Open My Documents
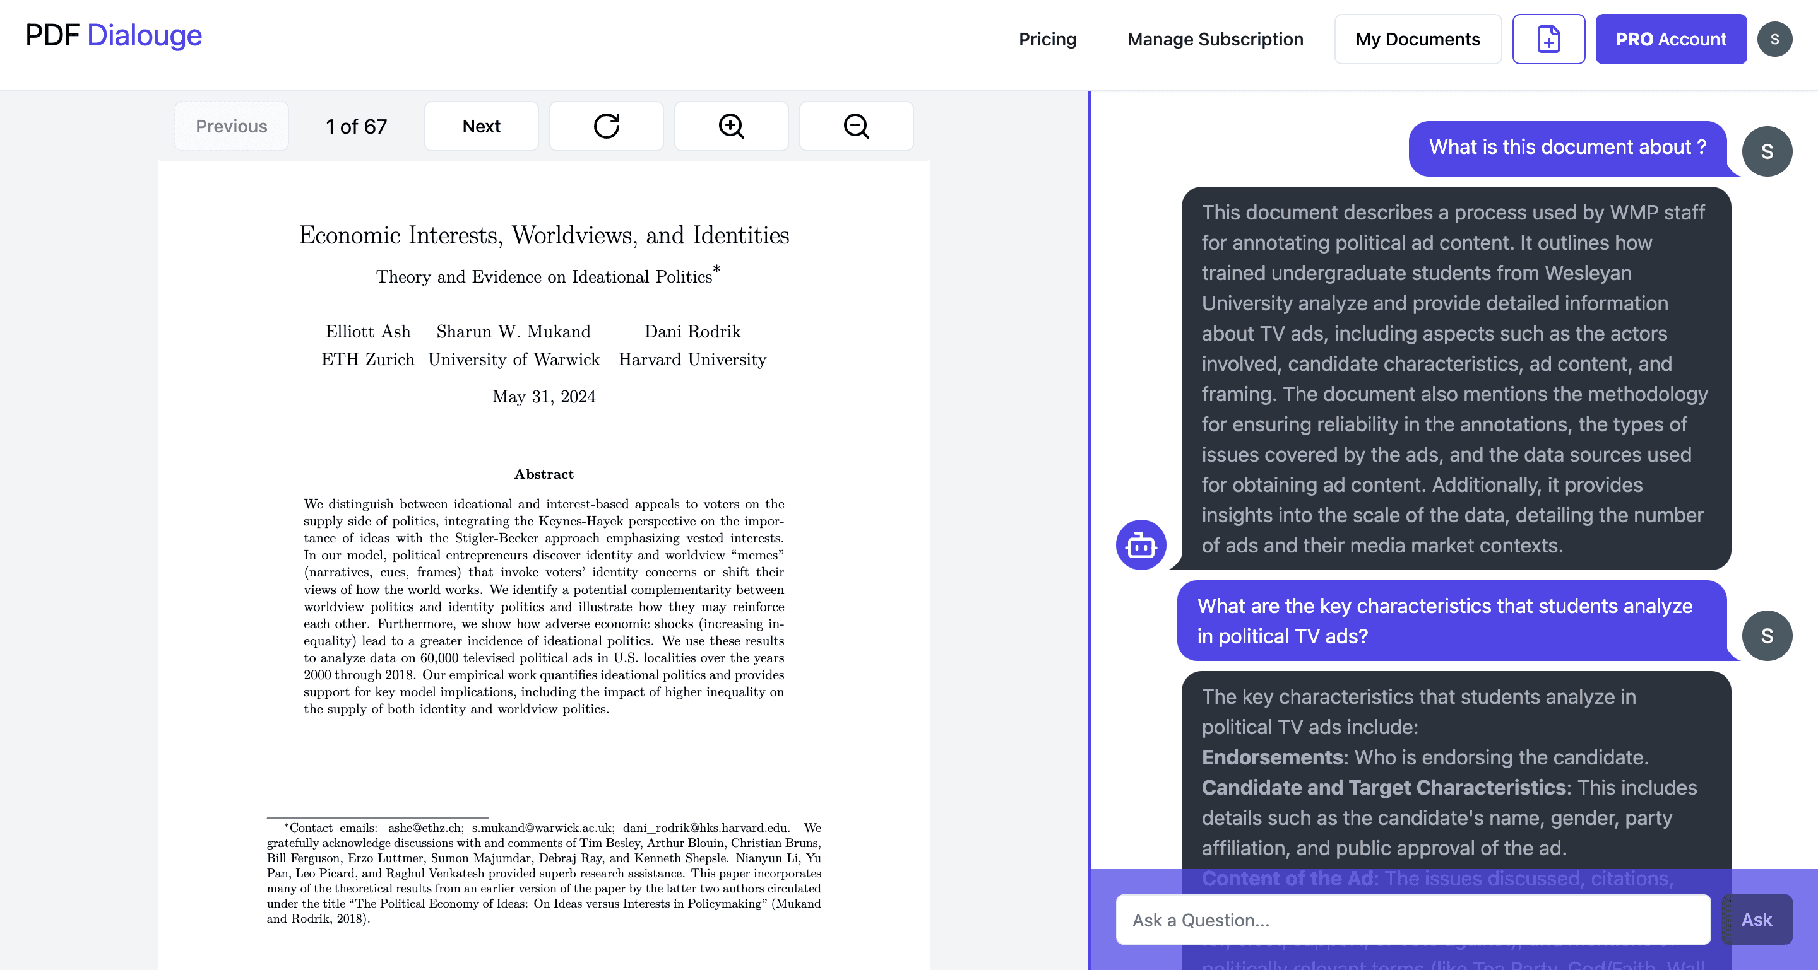This screenshot has height=970, width=1818. click(x=1418, y=38)
